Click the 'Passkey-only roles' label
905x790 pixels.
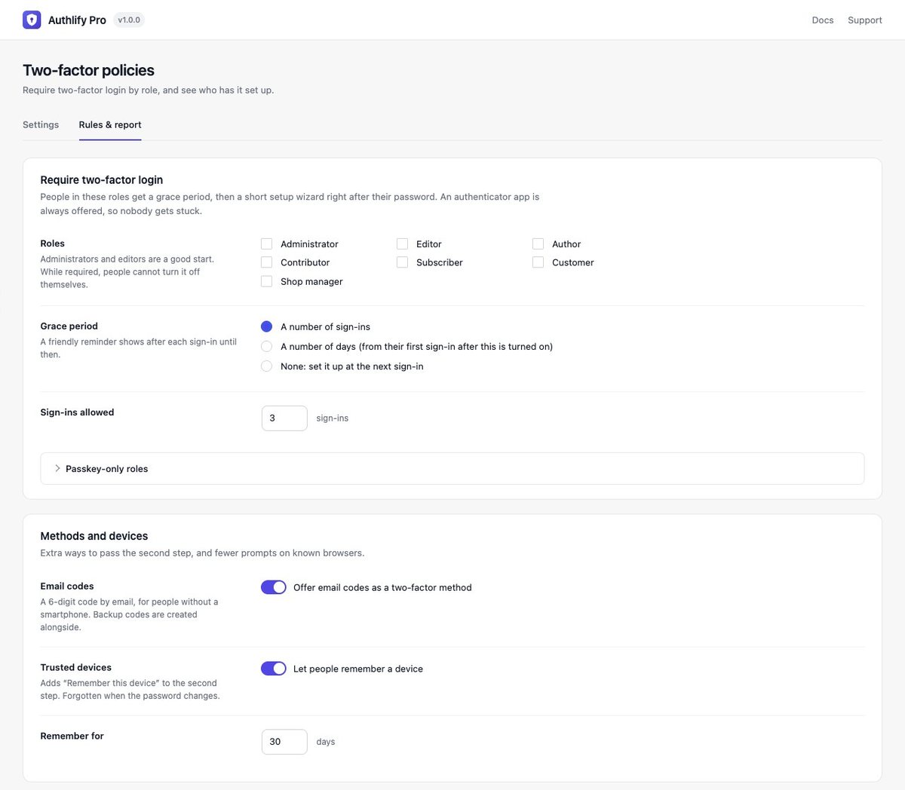pyautogui.click(x=107, y=469)
